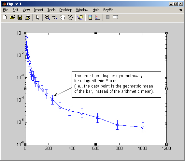
Task: Open the EzyFit menu
Action: point(108,10)
